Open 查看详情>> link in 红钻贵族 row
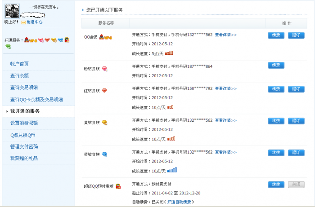Screen dimensions: 315x207 pyautogui.click(x=226, y=88)
